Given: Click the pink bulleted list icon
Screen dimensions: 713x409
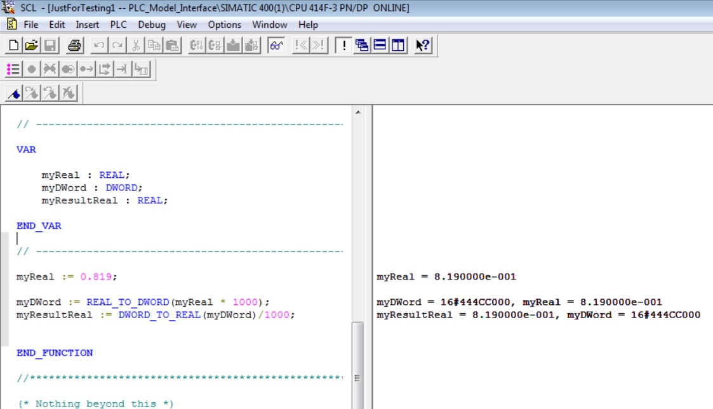Looking at the screenshot, I should tap(13, 69).
